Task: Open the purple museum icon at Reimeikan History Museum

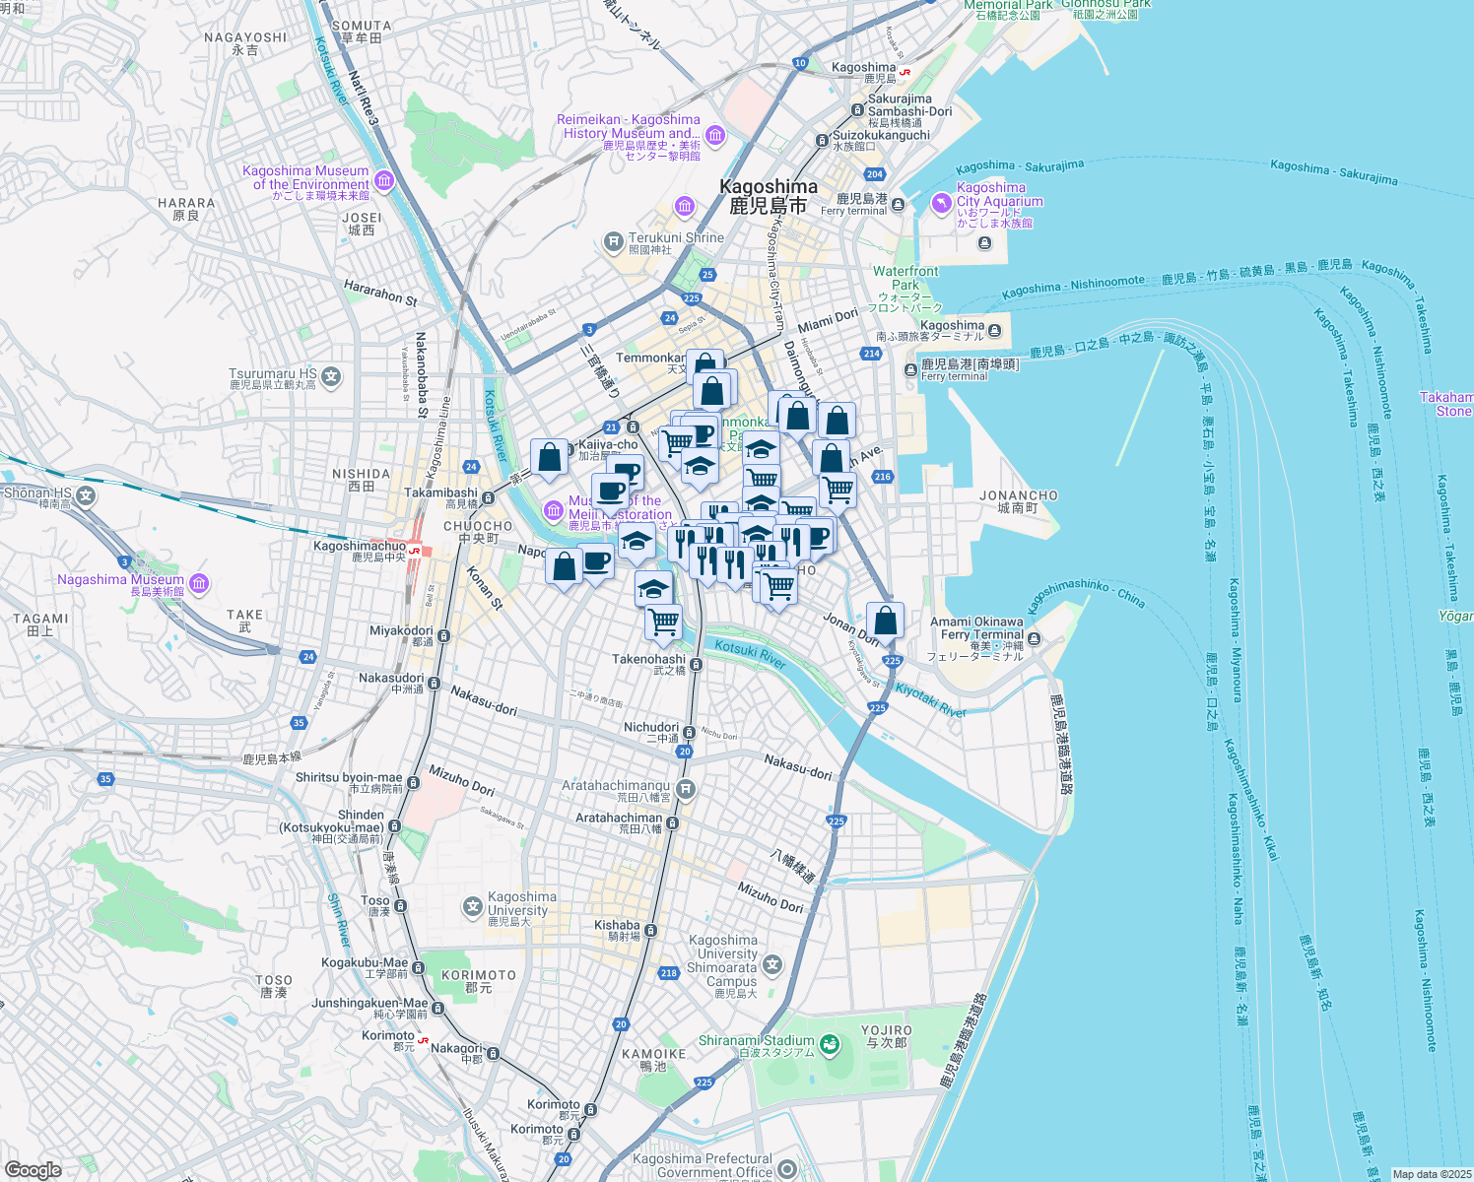Action: click(716, 133)
